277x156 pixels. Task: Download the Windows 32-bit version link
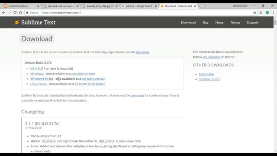click(37, 74)
